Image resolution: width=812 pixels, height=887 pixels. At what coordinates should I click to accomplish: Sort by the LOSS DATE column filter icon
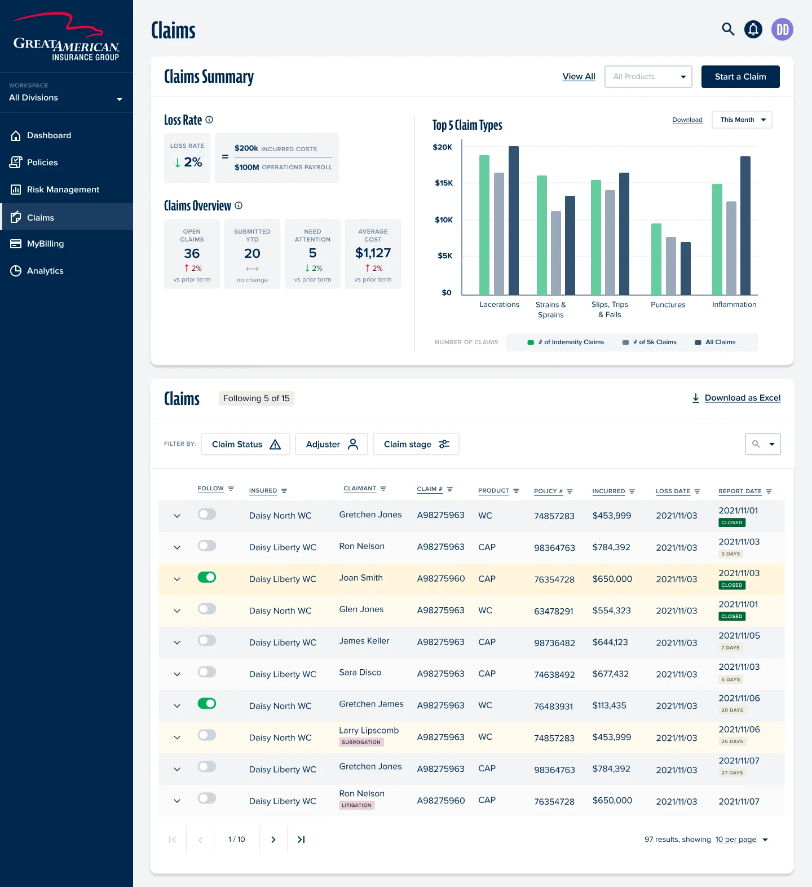point(698,491)
